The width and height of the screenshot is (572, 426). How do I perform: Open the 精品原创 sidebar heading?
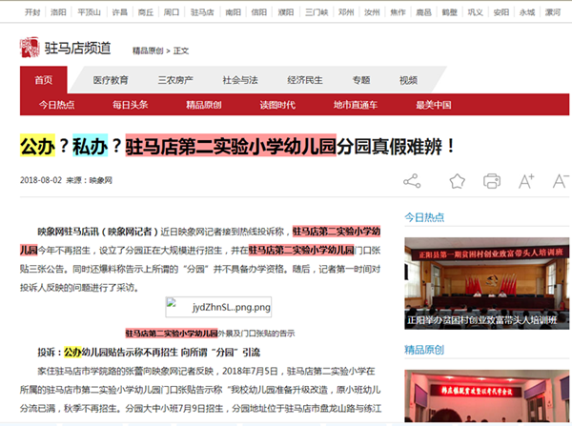pyautogui.click(x=424, y=350)
